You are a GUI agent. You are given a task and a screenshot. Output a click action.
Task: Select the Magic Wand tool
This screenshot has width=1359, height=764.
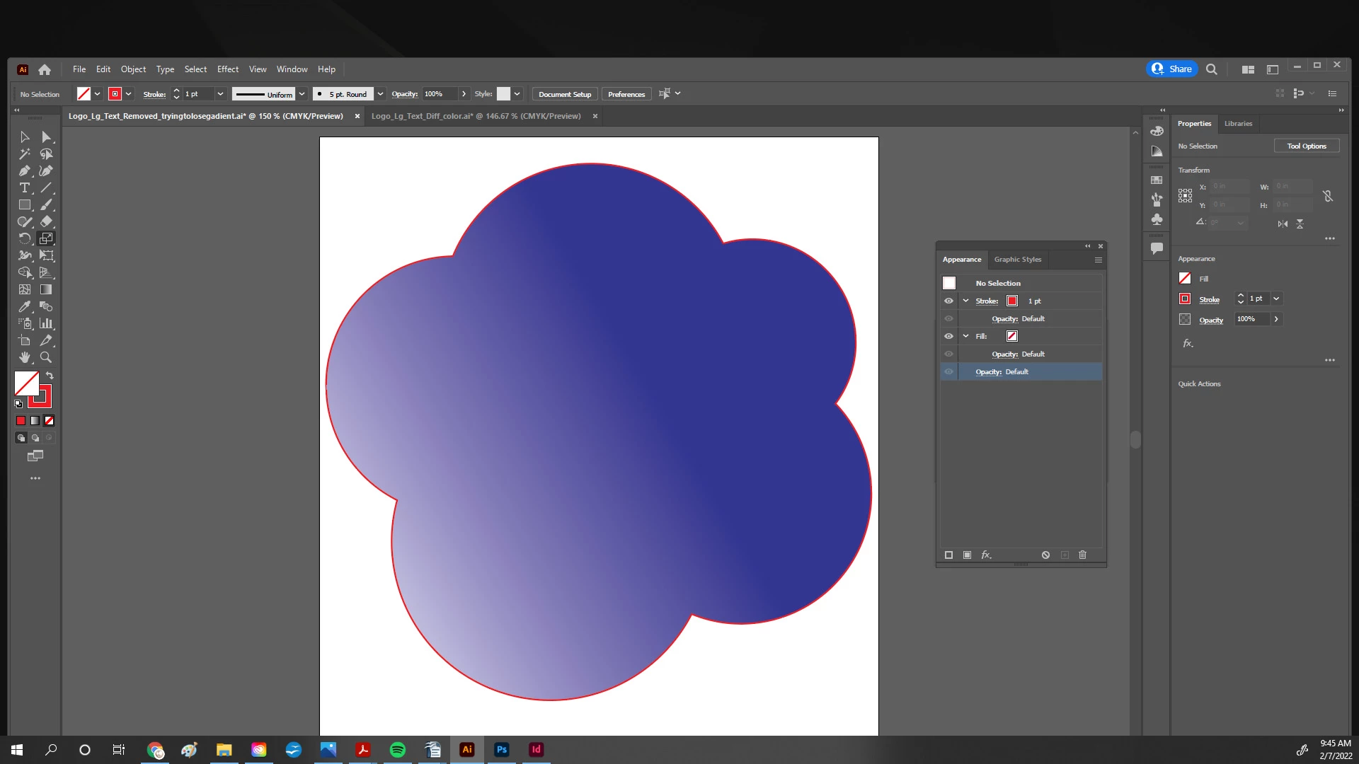(24, 154)
